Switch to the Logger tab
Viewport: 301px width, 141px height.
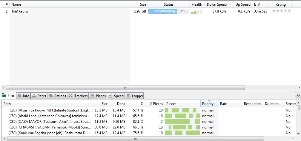(x=135, y=96)
